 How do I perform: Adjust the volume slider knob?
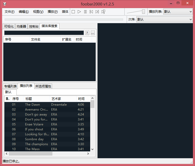click(143, 12)
